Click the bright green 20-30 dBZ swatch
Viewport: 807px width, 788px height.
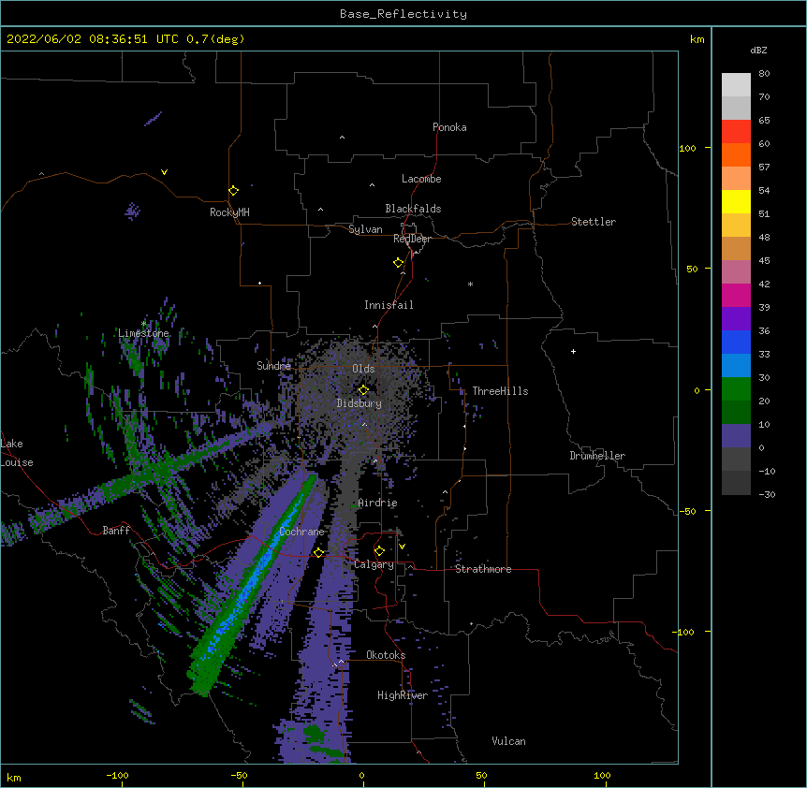[x=736, y=389]
